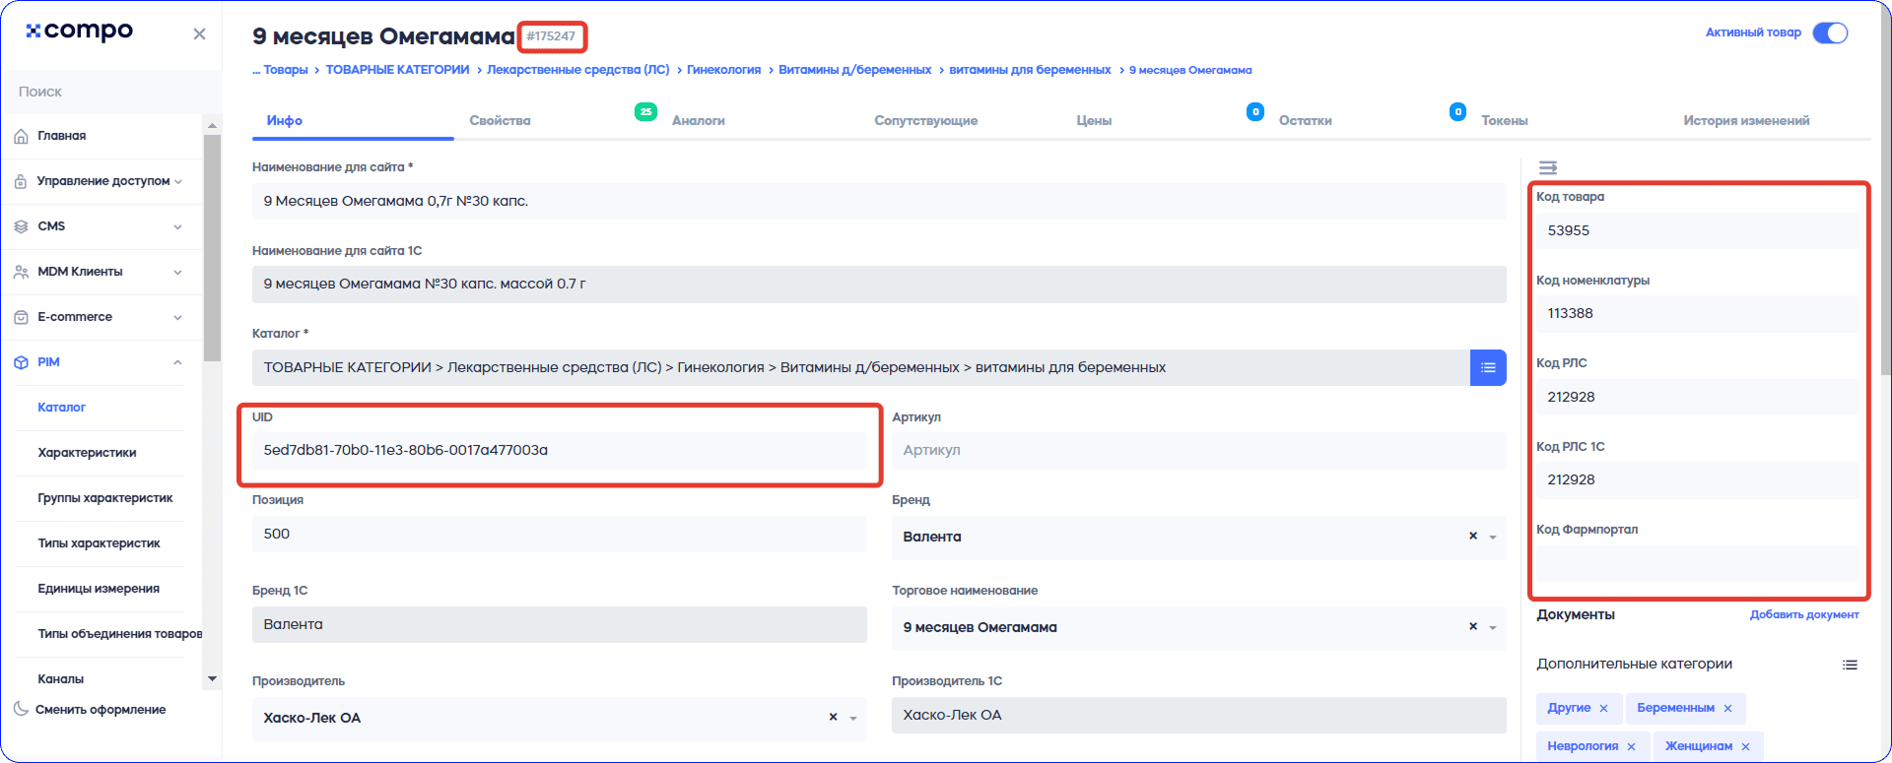Open Типы объединения товаров in sidebar

coord(120,634)
